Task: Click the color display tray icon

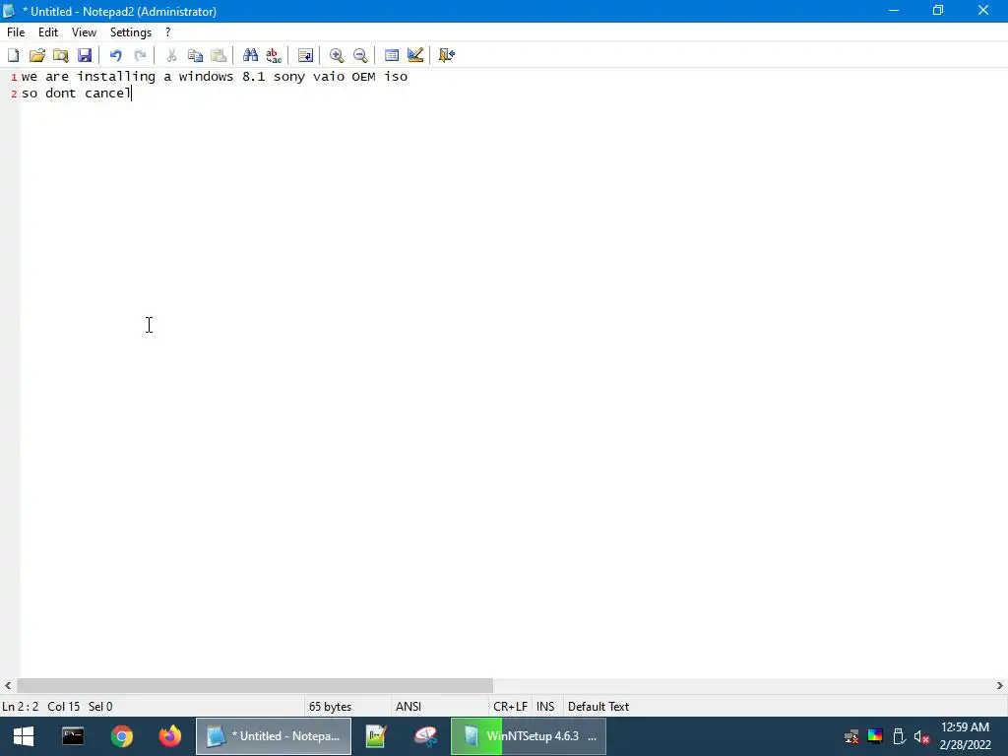Action: (x=875, y=736)
